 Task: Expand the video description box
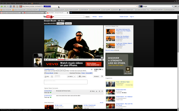pos(91,69)
